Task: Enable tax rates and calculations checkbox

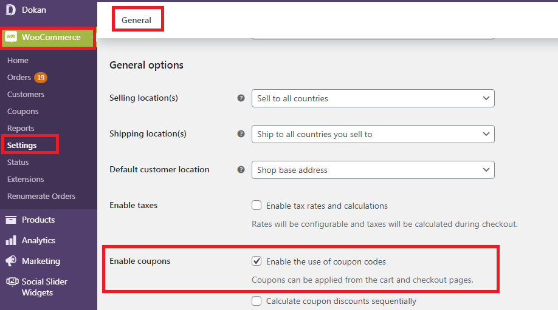Action: tap(257, 205)
